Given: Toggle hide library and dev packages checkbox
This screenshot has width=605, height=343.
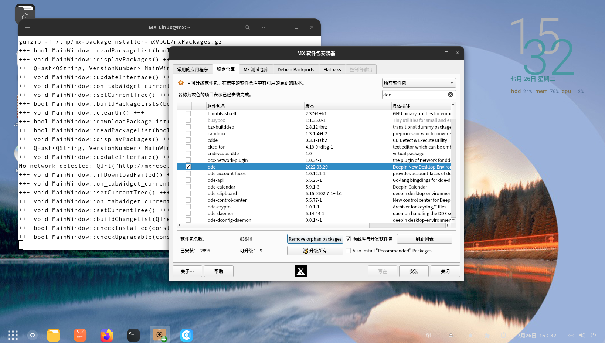Looking at the screenshot, I should 348,239.
